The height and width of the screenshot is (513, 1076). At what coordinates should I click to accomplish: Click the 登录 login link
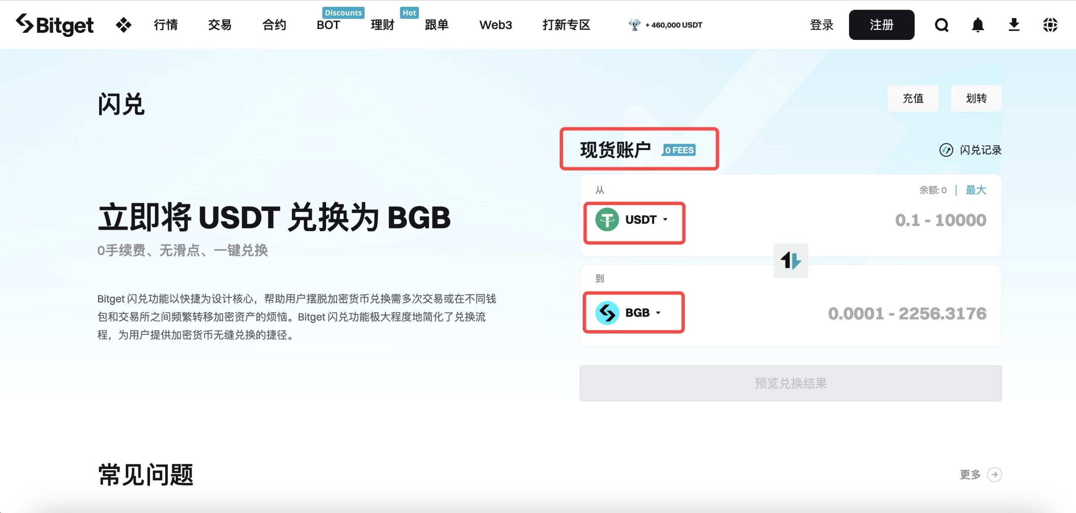pyautogui.click(x=821, y=25)
